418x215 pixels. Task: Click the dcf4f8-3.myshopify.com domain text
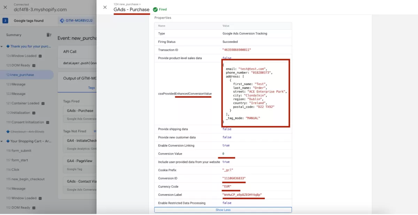click(40, 10)
